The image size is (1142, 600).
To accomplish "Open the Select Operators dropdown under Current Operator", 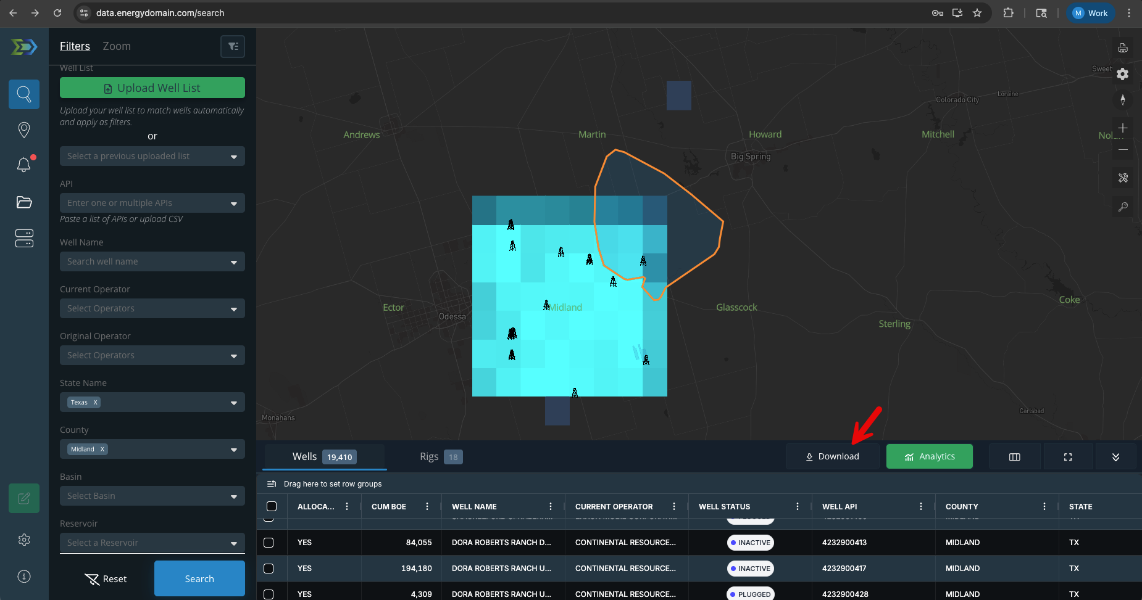I will tap(152, 308).
